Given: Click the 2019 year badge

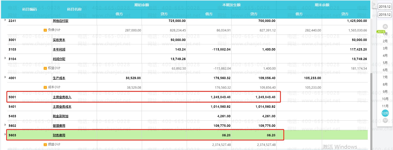Looking at the screenshot, I should [x=381, y=32].
